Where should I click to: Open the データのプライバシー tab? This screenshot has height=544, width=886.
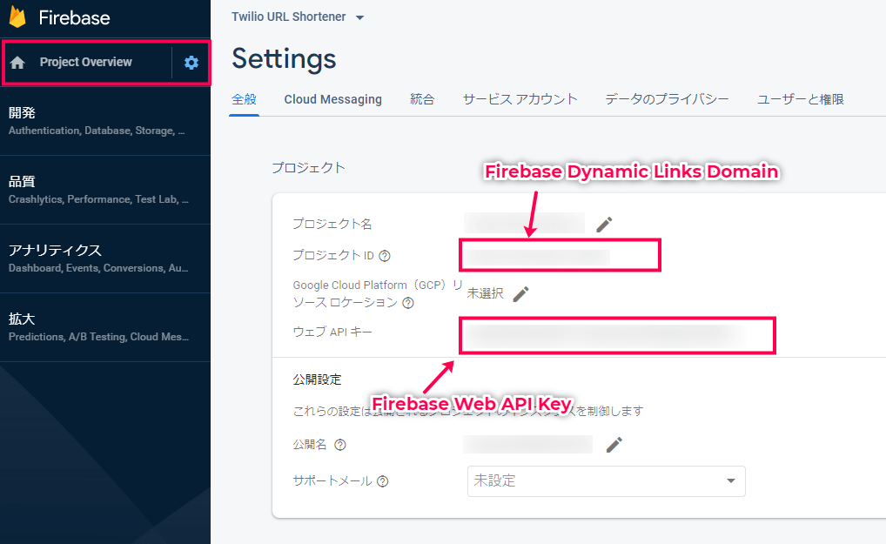coord(667,99)
